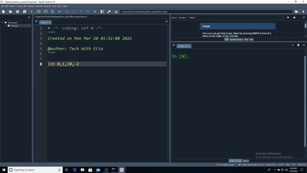Image resolution: width=307 pixels, height=173 pixels.
Task: Open the Projects menu
Action: (x=47, y=6)
